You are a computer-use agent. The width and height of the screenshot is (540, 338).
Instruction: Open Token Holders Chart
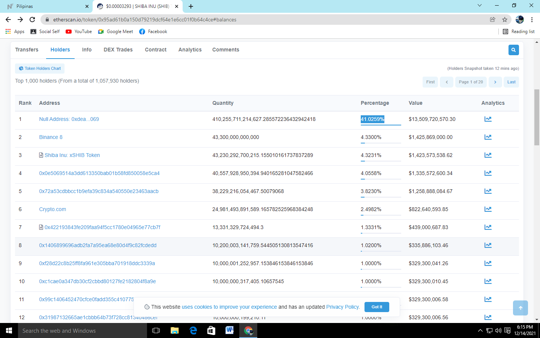(x=40, y=68)
